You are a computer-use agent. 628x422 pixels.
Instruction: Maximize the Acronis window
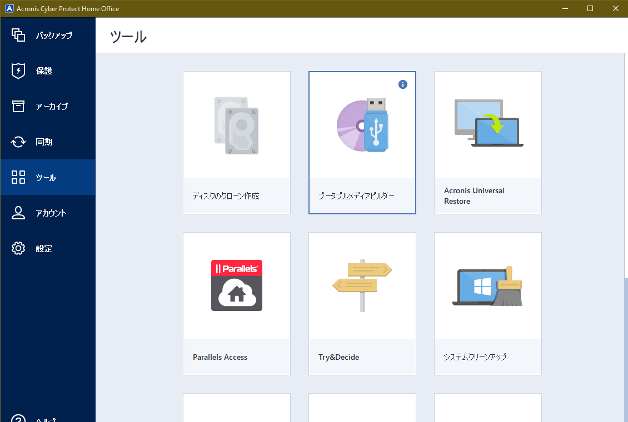[590, 8]
